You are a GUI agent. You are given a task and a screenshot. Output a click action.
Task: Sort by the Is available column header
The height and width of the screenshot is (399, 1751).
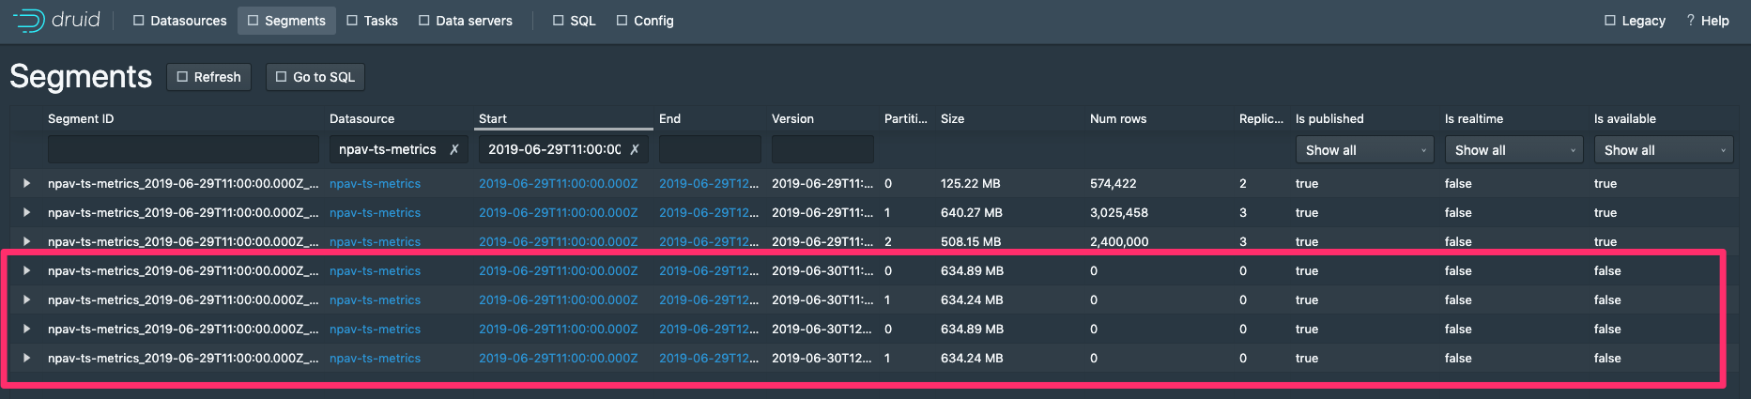tap(1625, 118)
